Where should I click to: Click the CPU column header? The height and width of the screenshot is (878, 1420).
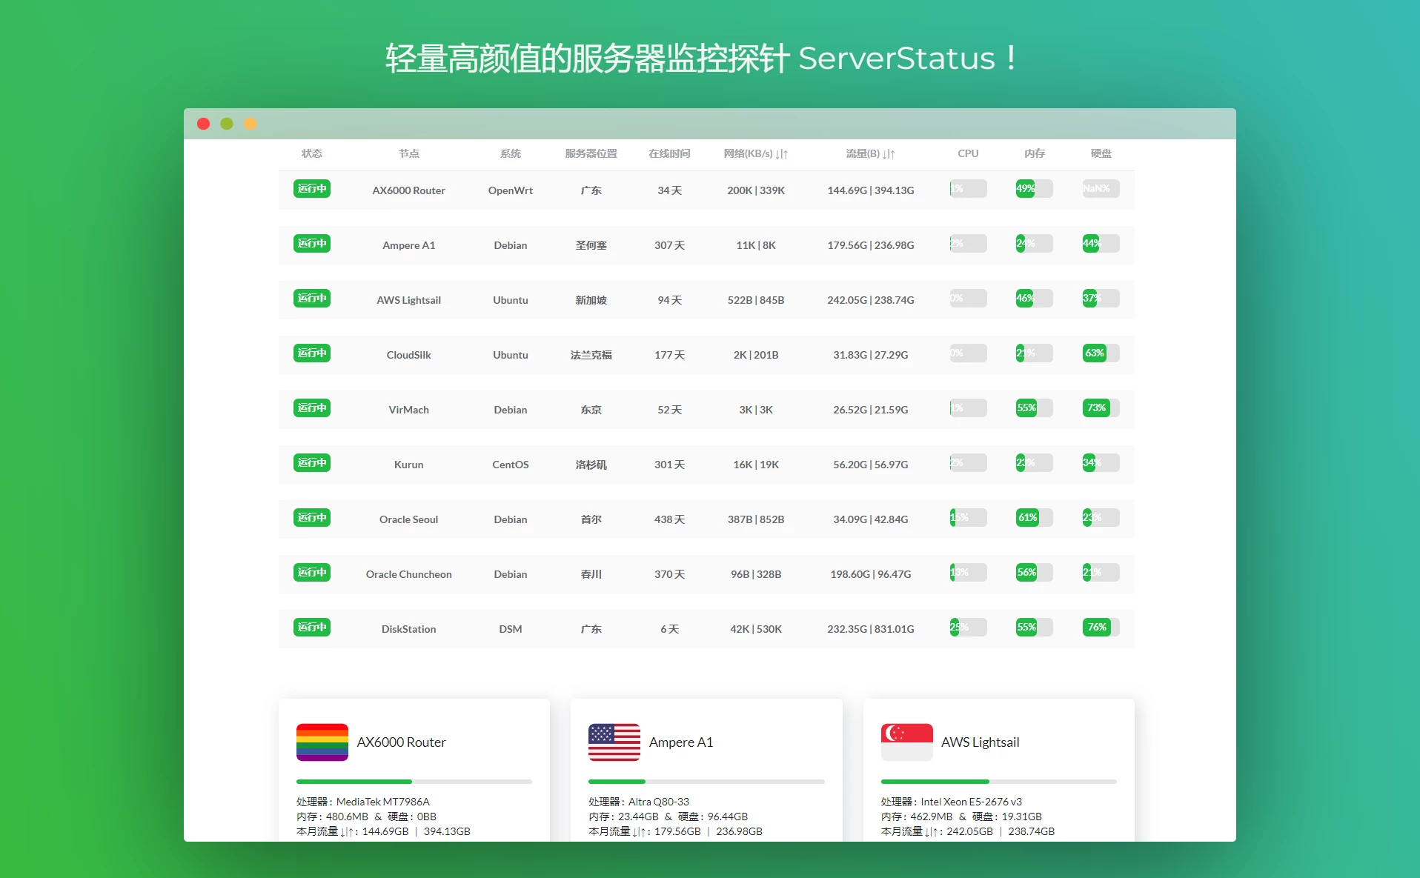coord(968,153)
